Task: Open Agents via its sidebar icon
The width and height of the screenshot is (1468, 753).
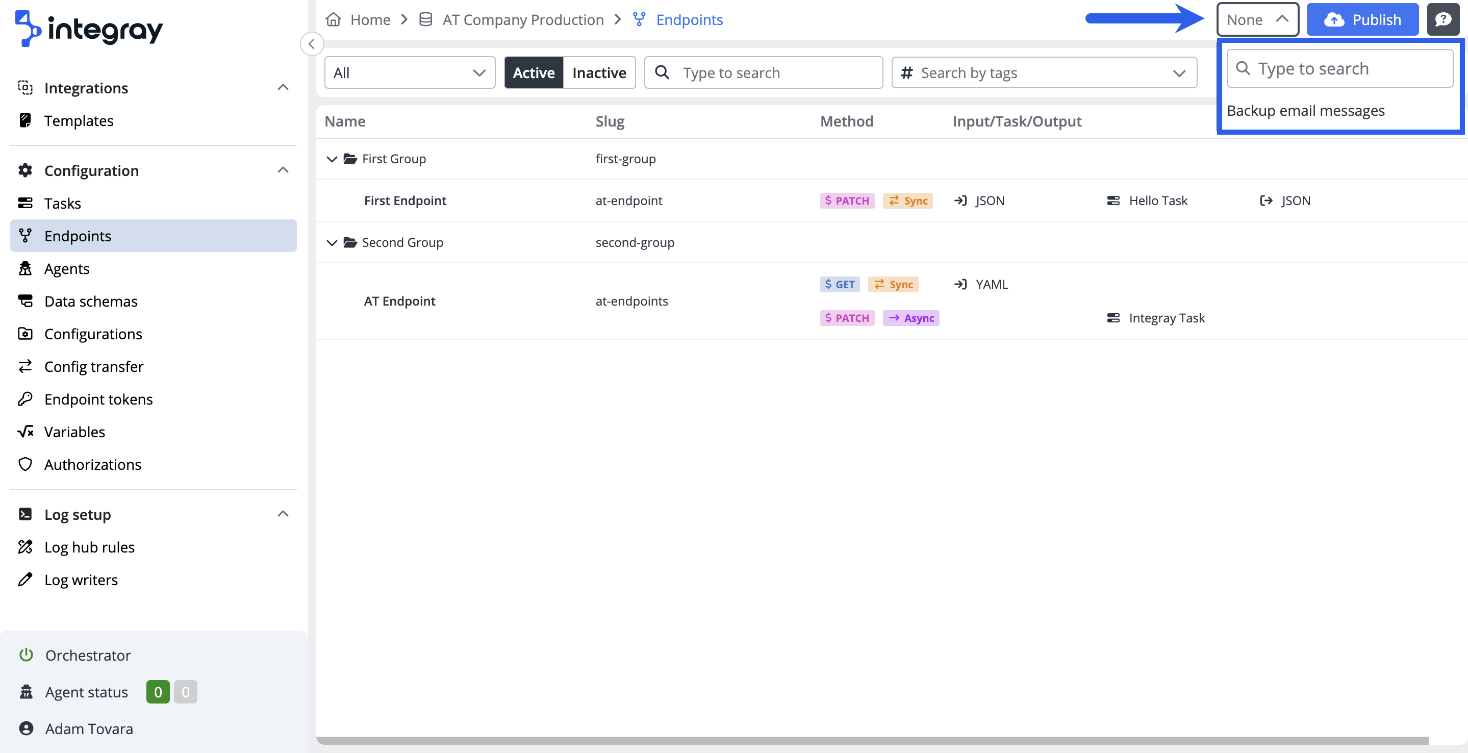Action: 25,268
